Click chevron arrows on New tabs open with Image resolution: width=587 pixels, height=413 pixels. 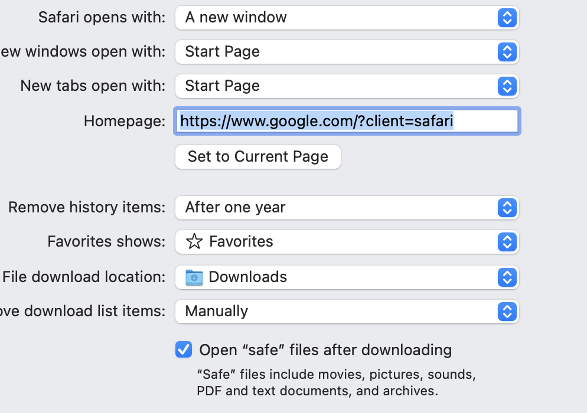click(507, 86)
